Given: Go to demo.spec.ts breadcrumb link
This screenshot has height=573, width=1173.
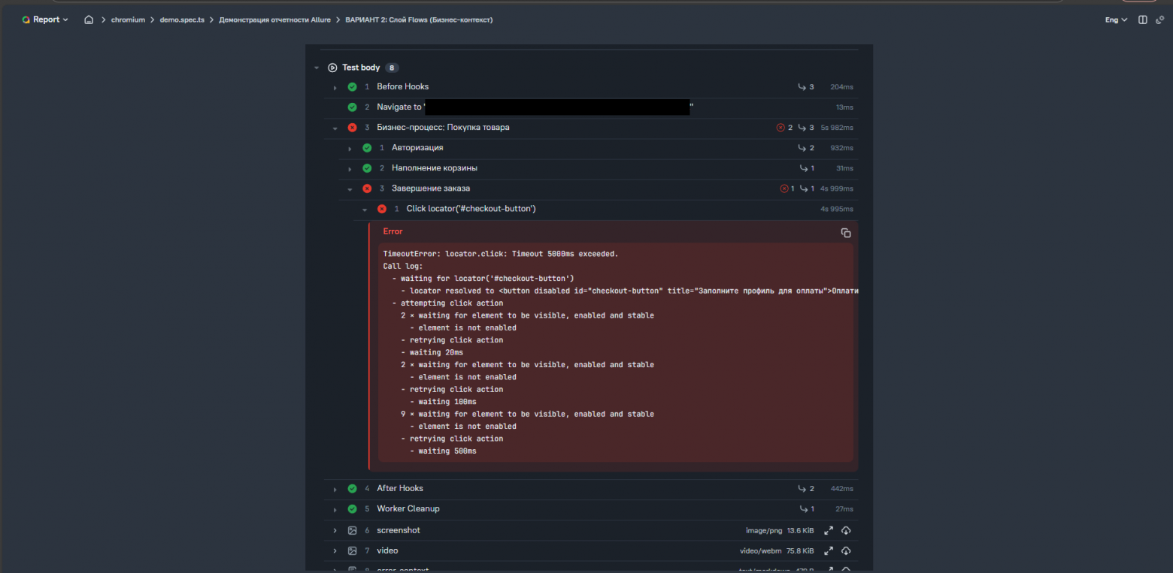Looking at the screenshot, I should point(182,20).
